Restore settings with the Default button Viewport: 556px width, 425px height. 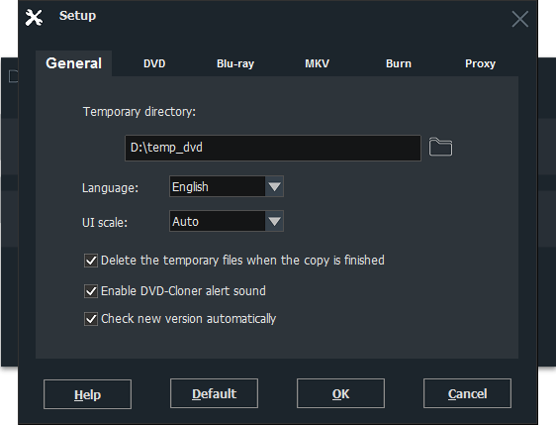coord(214,393)
